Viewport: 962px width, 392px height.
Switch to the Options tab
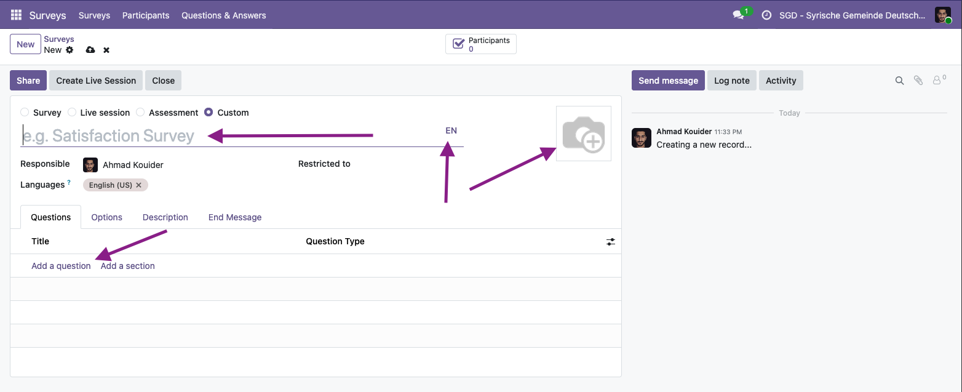click(x=106, y=217)
